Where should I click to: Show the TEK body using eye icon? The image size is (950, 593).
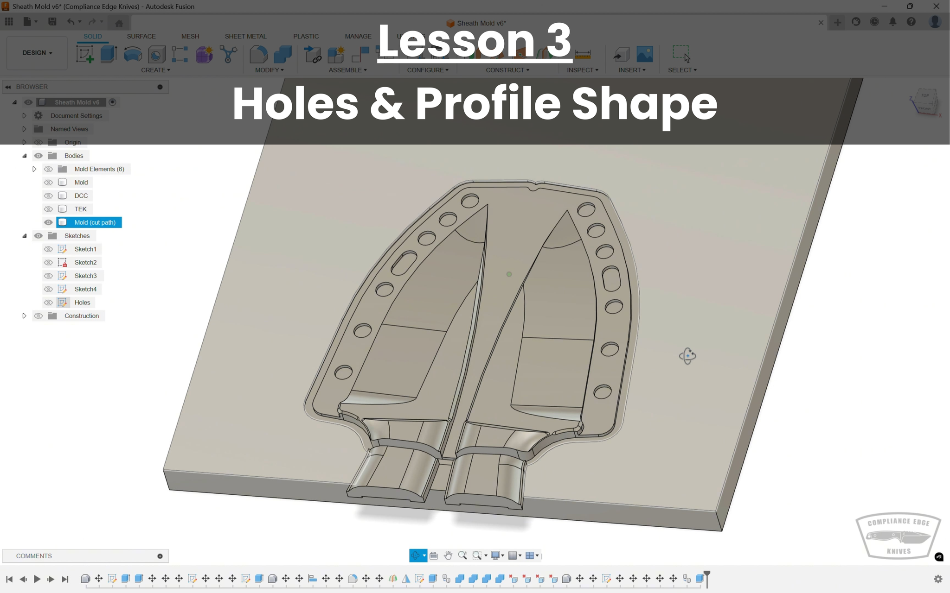pos(48,209)
